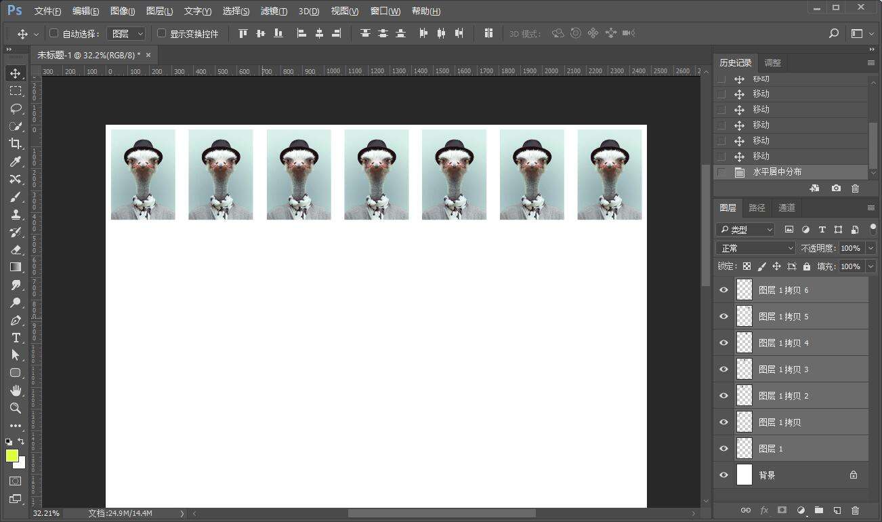This screenshot has width=882, height=522.
Task: Switch to the 通道 tab
Action: click(786, 207)
